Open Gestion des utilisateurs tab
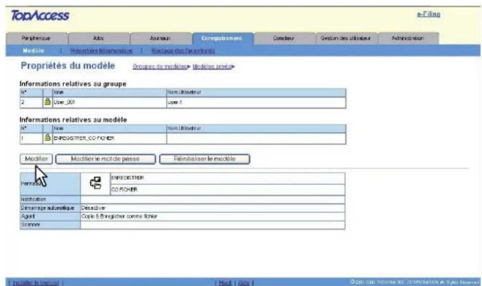This screenshot has height=286, width=482. tap(346, 38)
